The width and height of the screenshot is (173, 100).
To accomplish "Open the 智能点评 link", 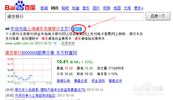I will click(x=115, y=81).
